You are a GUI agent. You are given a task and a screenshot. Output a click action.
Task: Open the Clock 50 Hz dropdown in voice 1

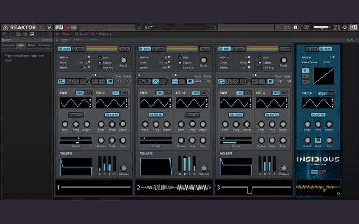click(x=85, y=62)
